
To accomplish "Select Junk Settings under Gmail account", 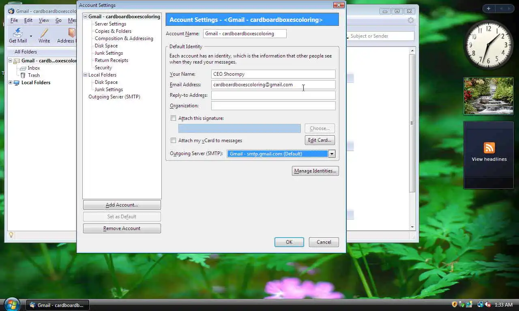I will (x=109, y=53).
